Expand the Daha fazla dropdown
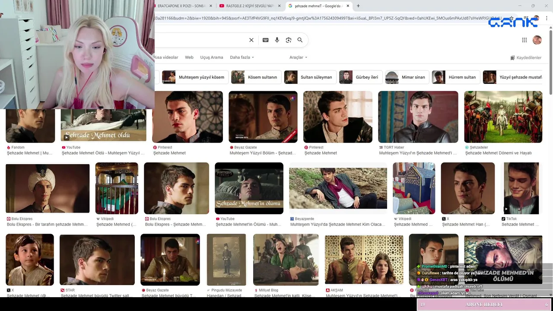 pos(242,57)
